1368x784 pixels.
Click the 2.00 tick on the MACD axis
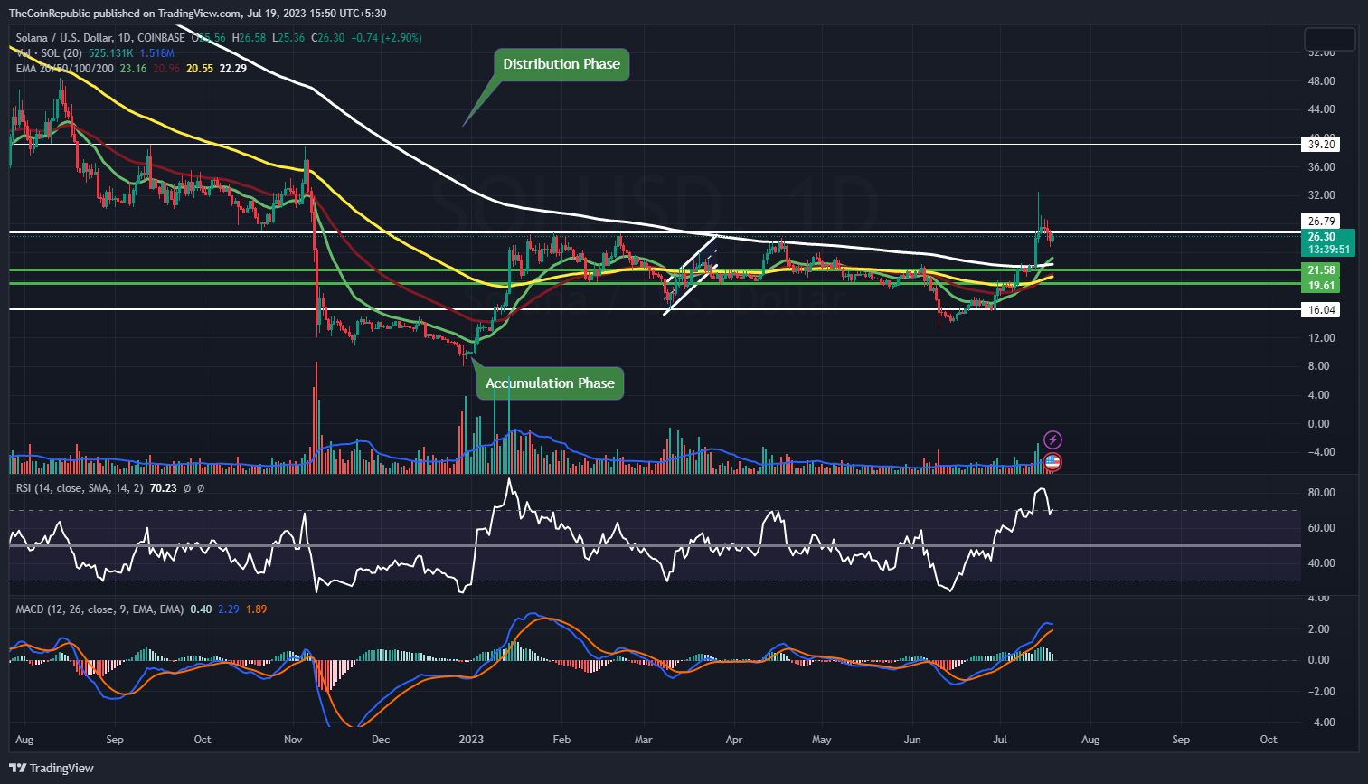[x=1320, y=629]
